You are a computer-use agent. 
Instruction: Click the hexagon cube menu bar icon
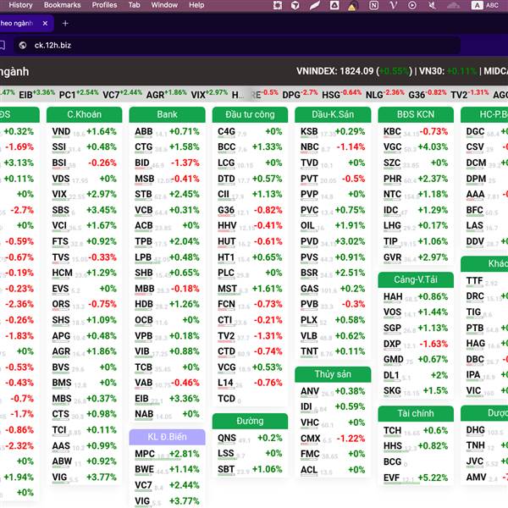click(x=295, y=5)
